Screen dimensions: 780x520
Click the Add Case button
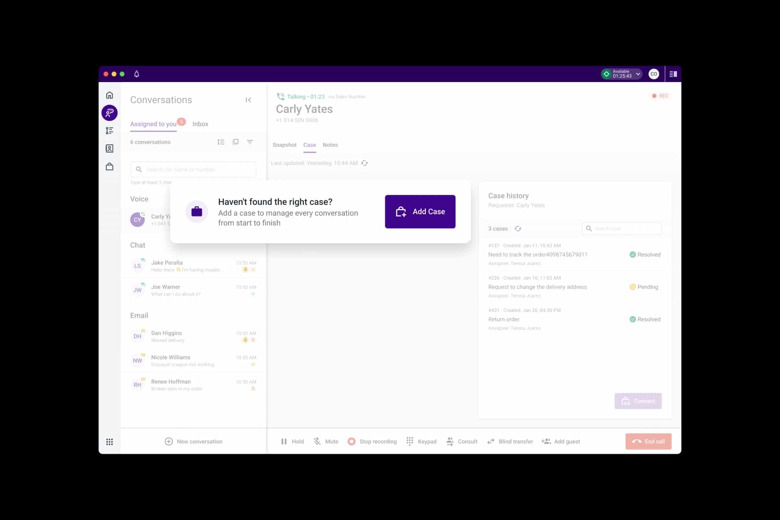(x=420, y=212)
